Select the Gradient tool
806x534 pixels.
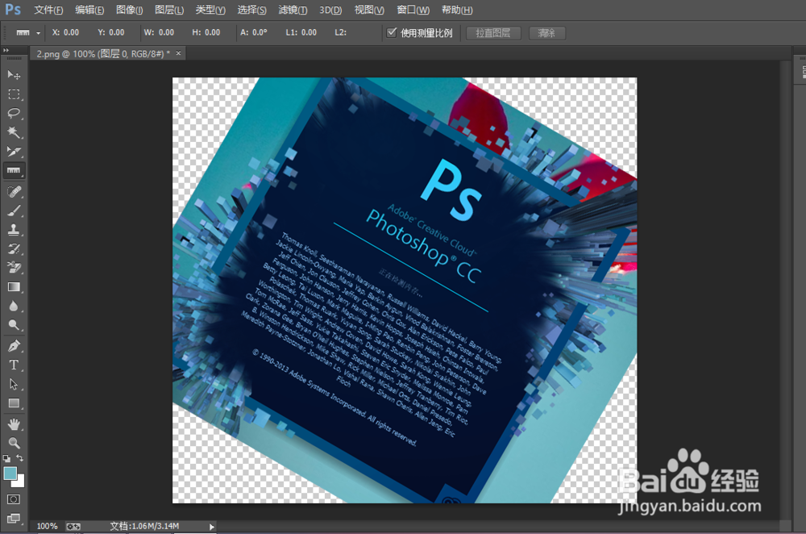pyautogui.click(x=14, y=287)
